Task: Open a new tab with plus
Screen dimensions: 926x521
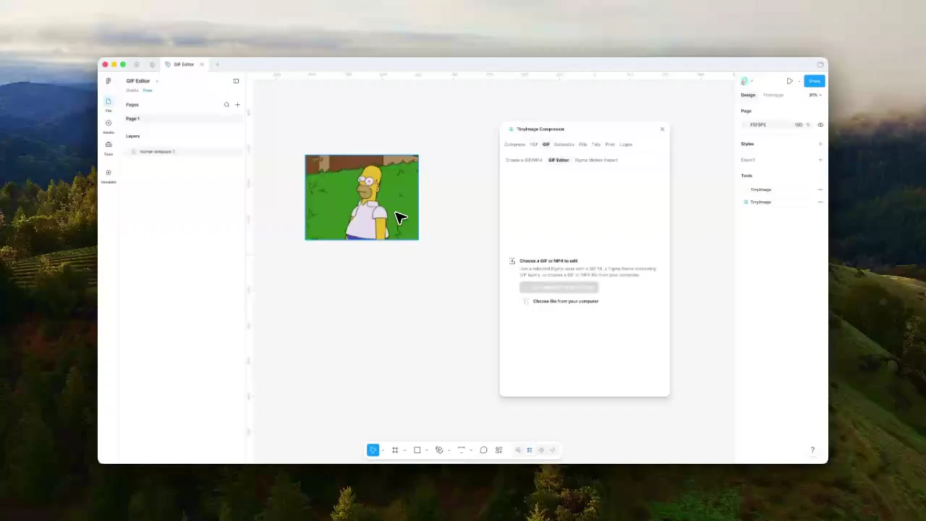Action: (x=217, y=64)
